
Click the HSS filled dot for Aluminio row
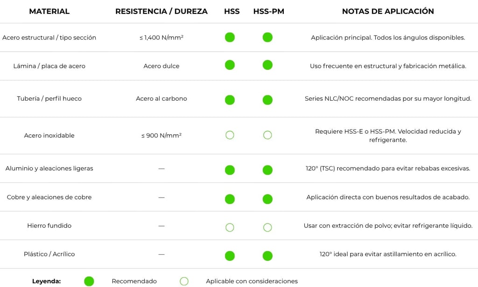pyautogui.click(x=230, y=170)
